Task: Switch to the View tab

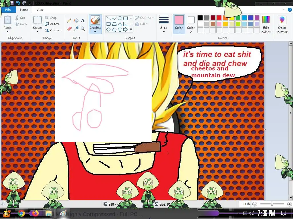Action: click(40, 10)
